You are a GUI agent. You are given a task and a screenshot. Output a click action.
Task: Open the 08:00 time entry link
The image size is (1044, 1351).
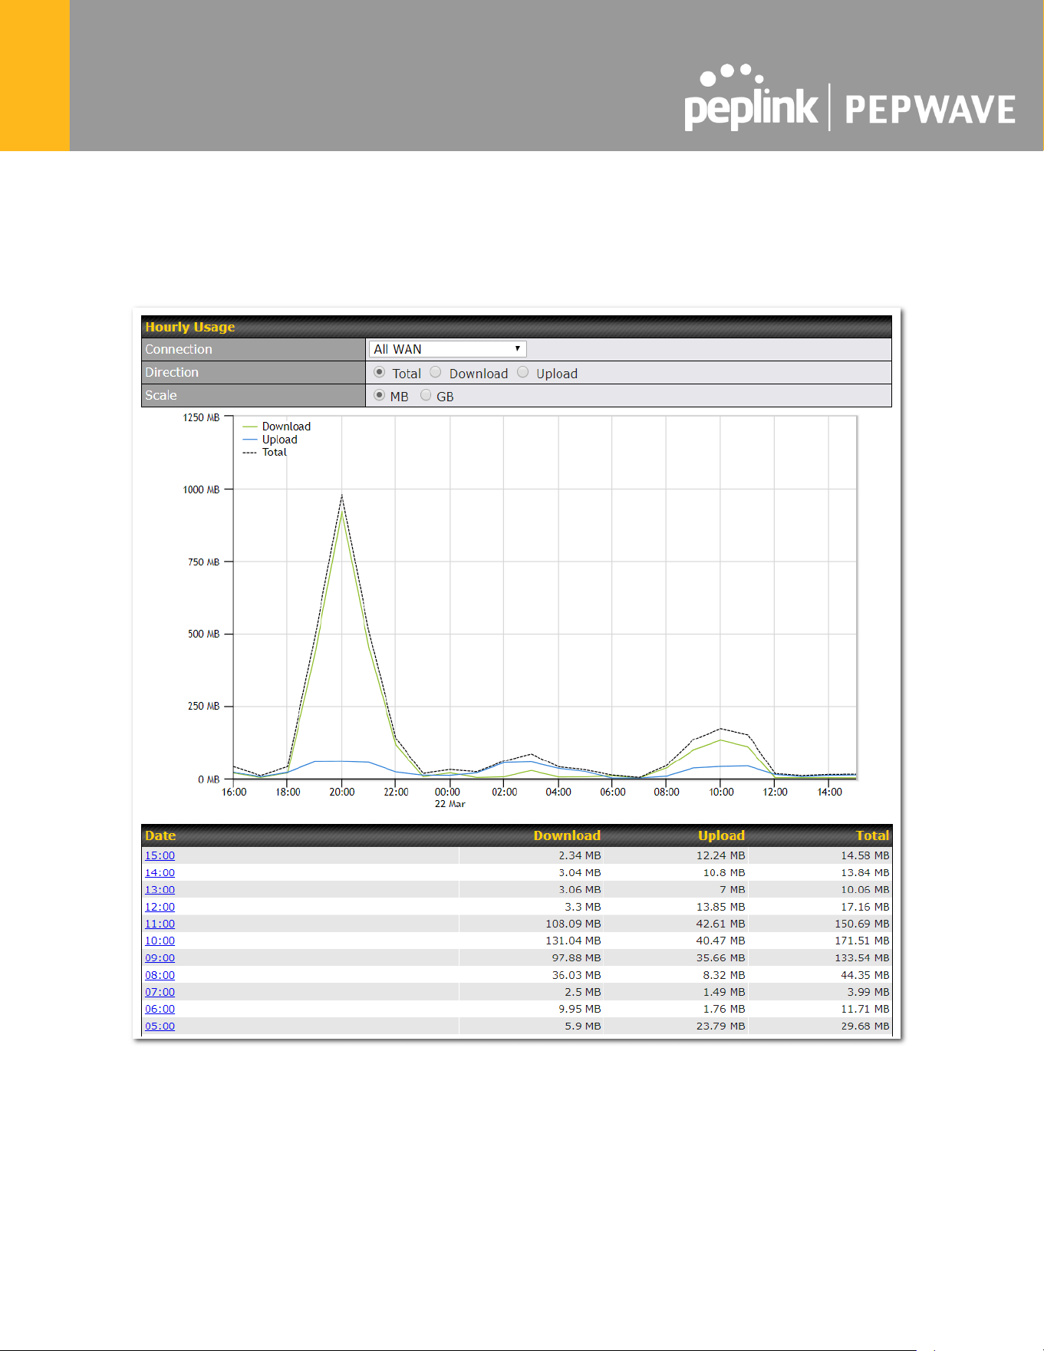tap(160, 975)
